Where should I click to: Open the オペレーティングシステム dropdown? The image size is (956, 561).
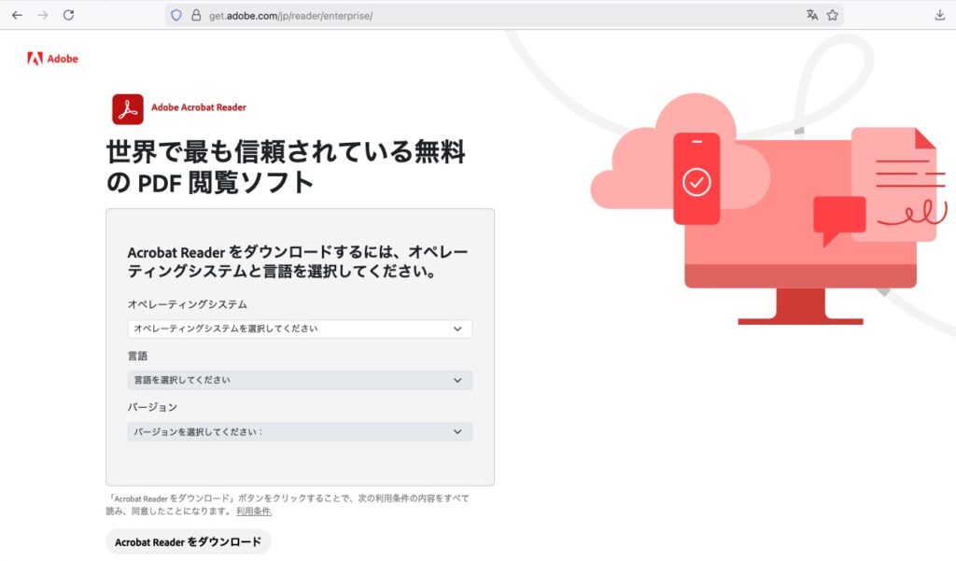300,329
